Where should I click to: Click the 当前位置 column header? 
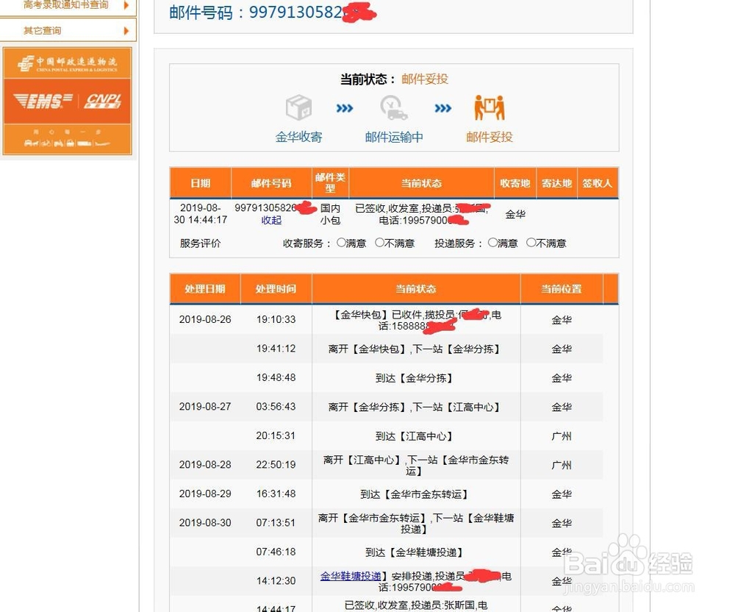pos(562,289)
